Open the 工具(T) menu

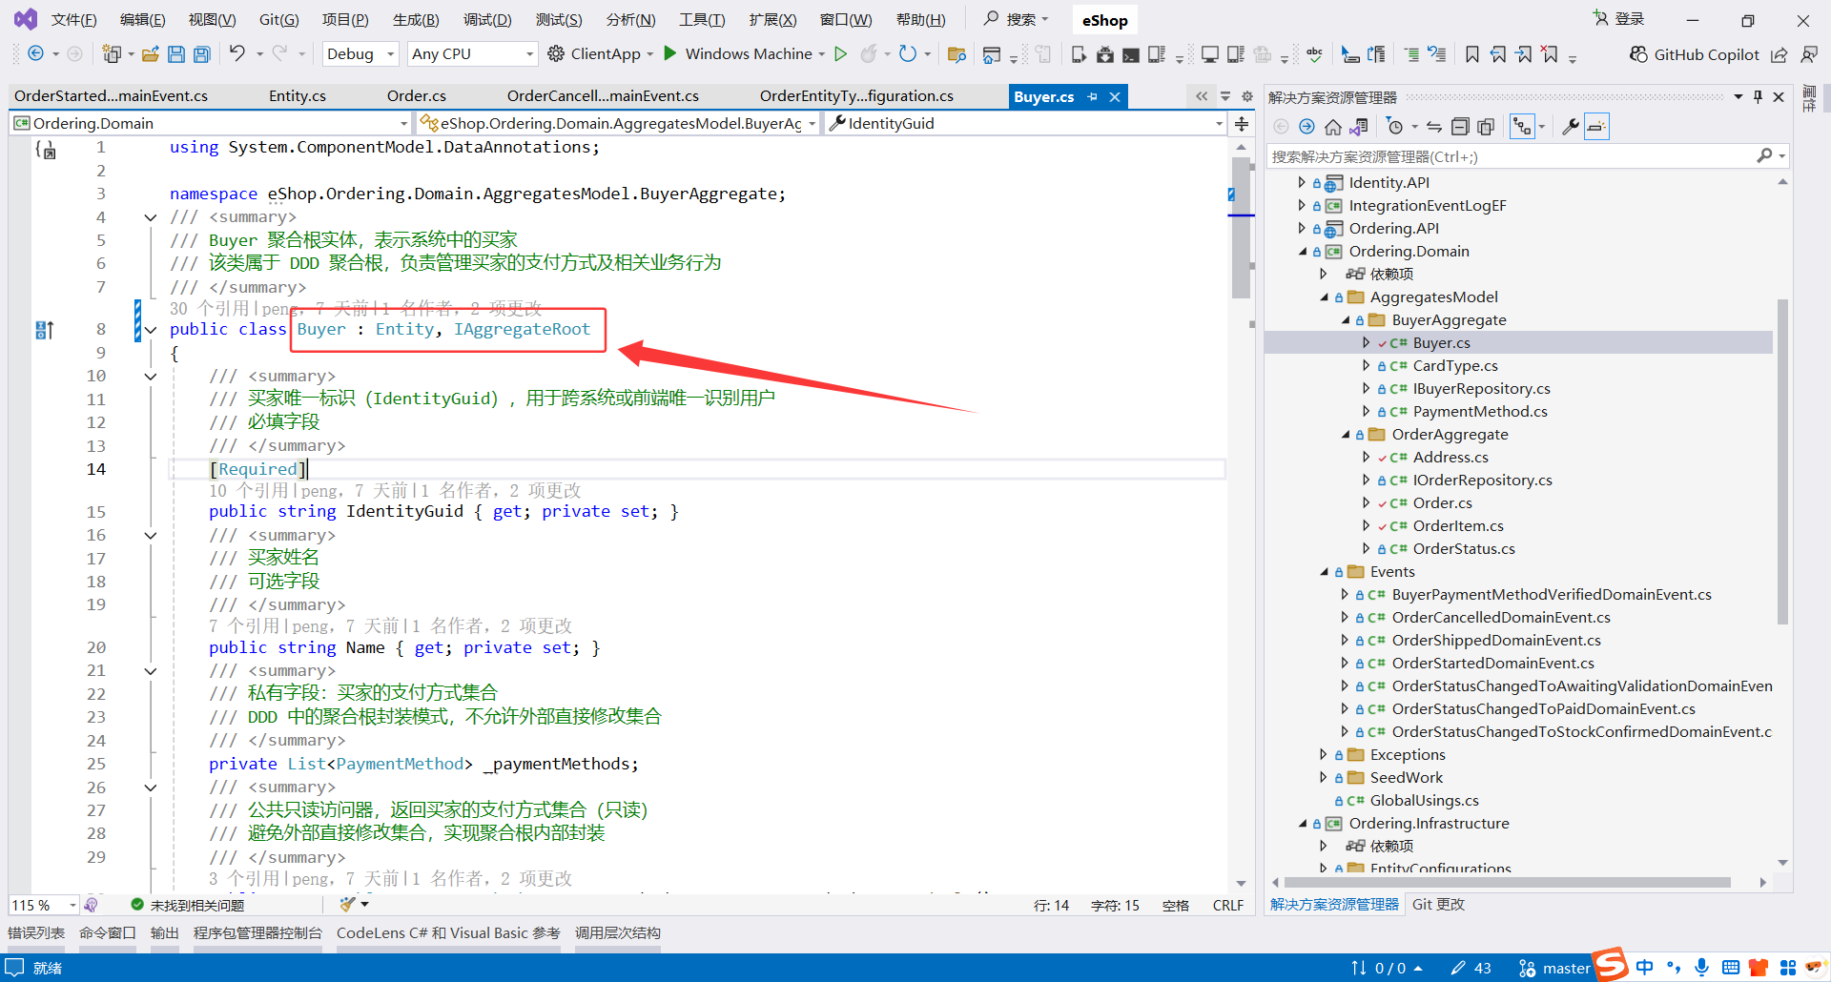[x=702, y=20]
